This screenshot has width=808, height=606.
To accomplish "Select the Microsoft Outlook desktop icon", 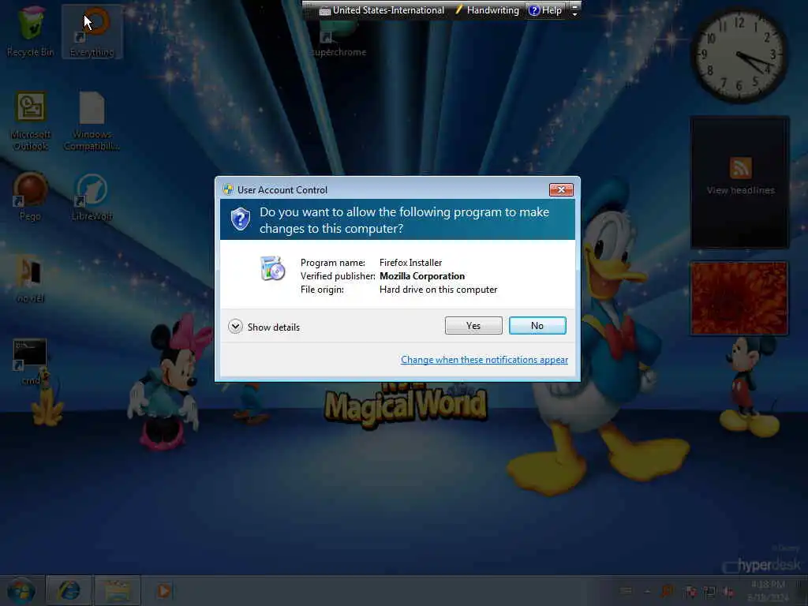I will (x=31, y=122).
